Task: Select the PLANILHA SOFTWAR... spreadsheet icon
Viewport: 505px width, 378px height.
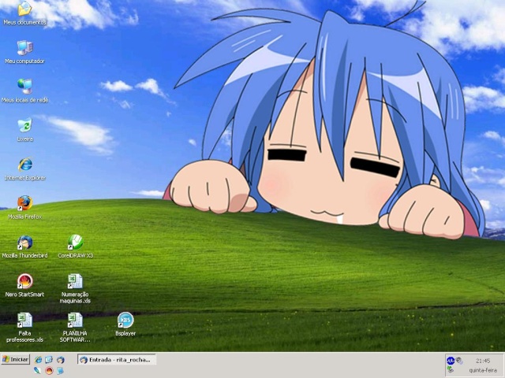Action: click(x=75, y=321)
